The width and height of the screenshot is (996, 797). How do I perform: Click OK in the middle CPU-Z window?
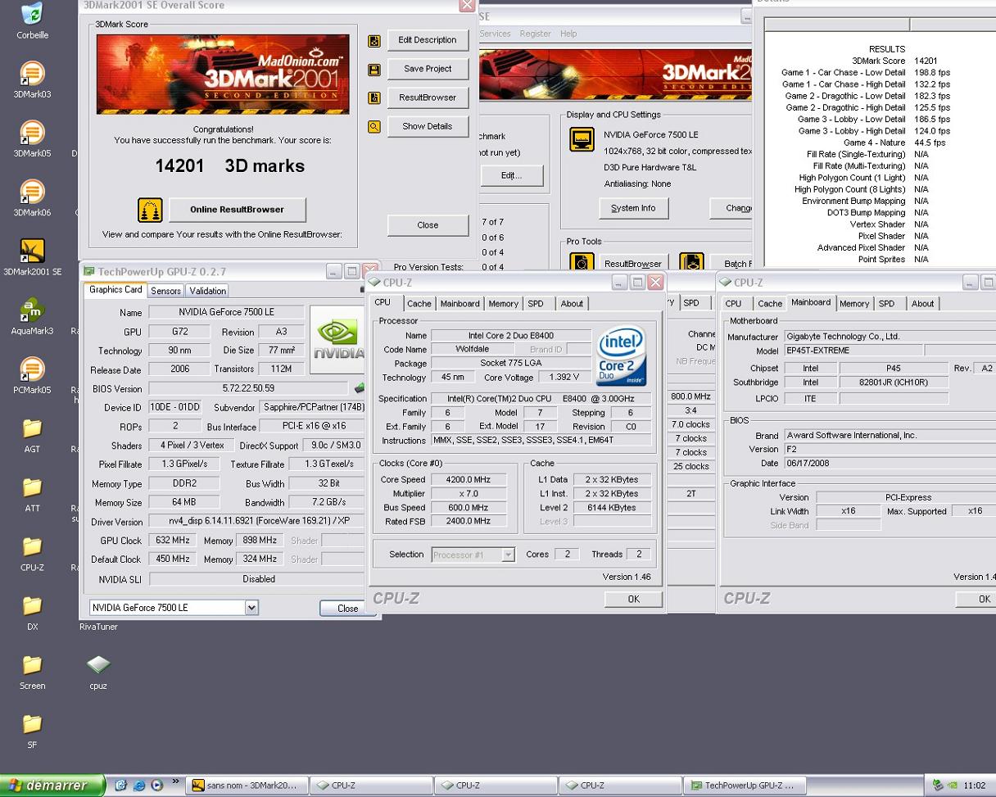pos(633,599)
